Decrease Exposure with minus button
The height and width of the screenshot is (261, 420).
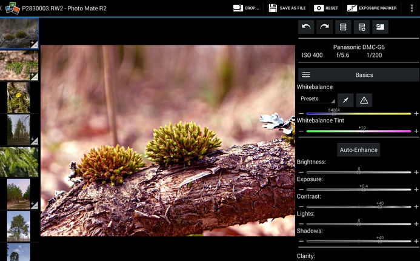point(301,190)
